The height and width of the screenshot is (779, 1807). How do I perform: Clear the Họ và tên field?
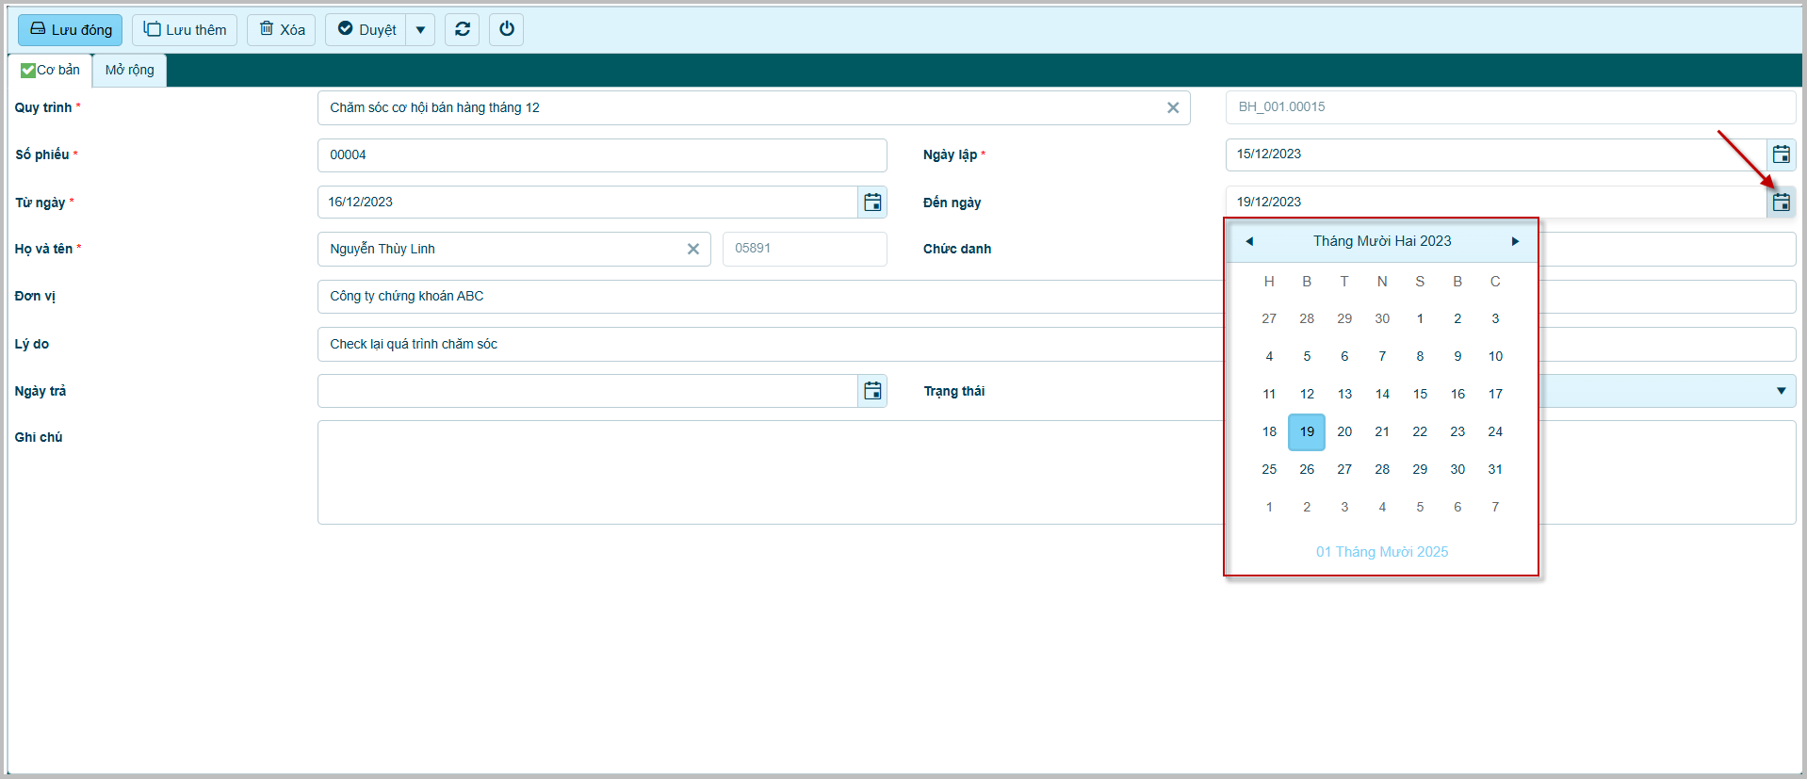click(x=692, y=249)
